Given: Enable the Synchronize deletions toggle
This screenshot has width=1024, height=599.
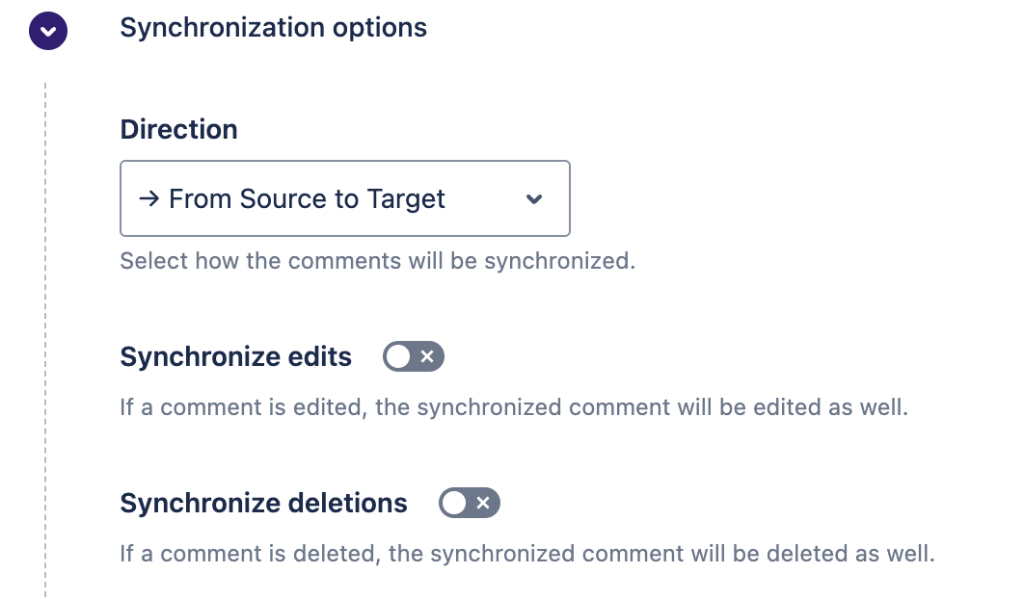Looking at the screenshot, I should tap(470, 503).
